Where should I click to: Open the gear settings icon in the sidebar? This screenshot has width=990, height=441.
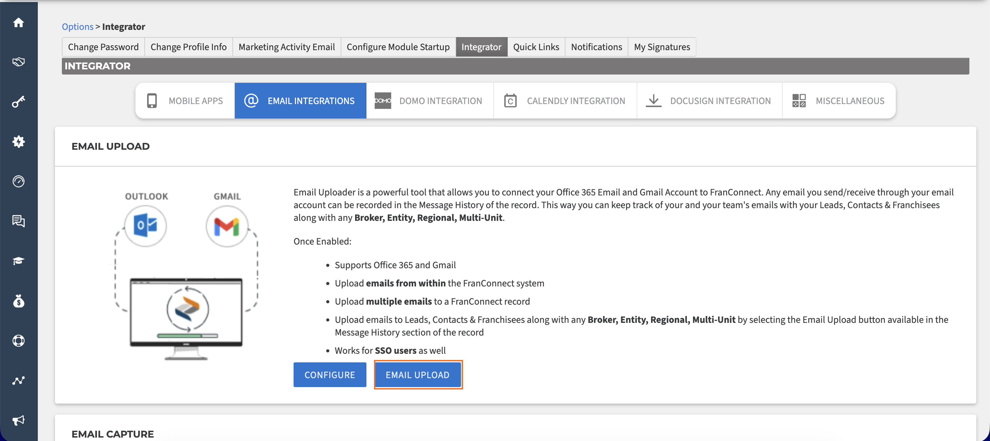(x=19, y=142)
